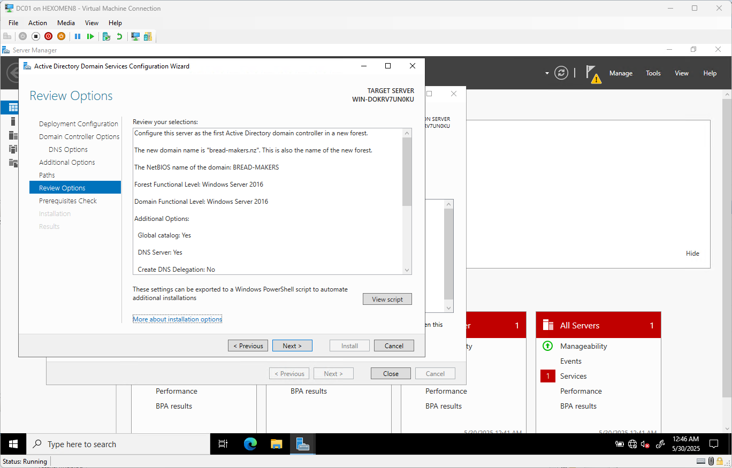Go to Additional Options step
The width and height of the screenshot is (732, 468).
pyautogui.click(x=67, y=162)
